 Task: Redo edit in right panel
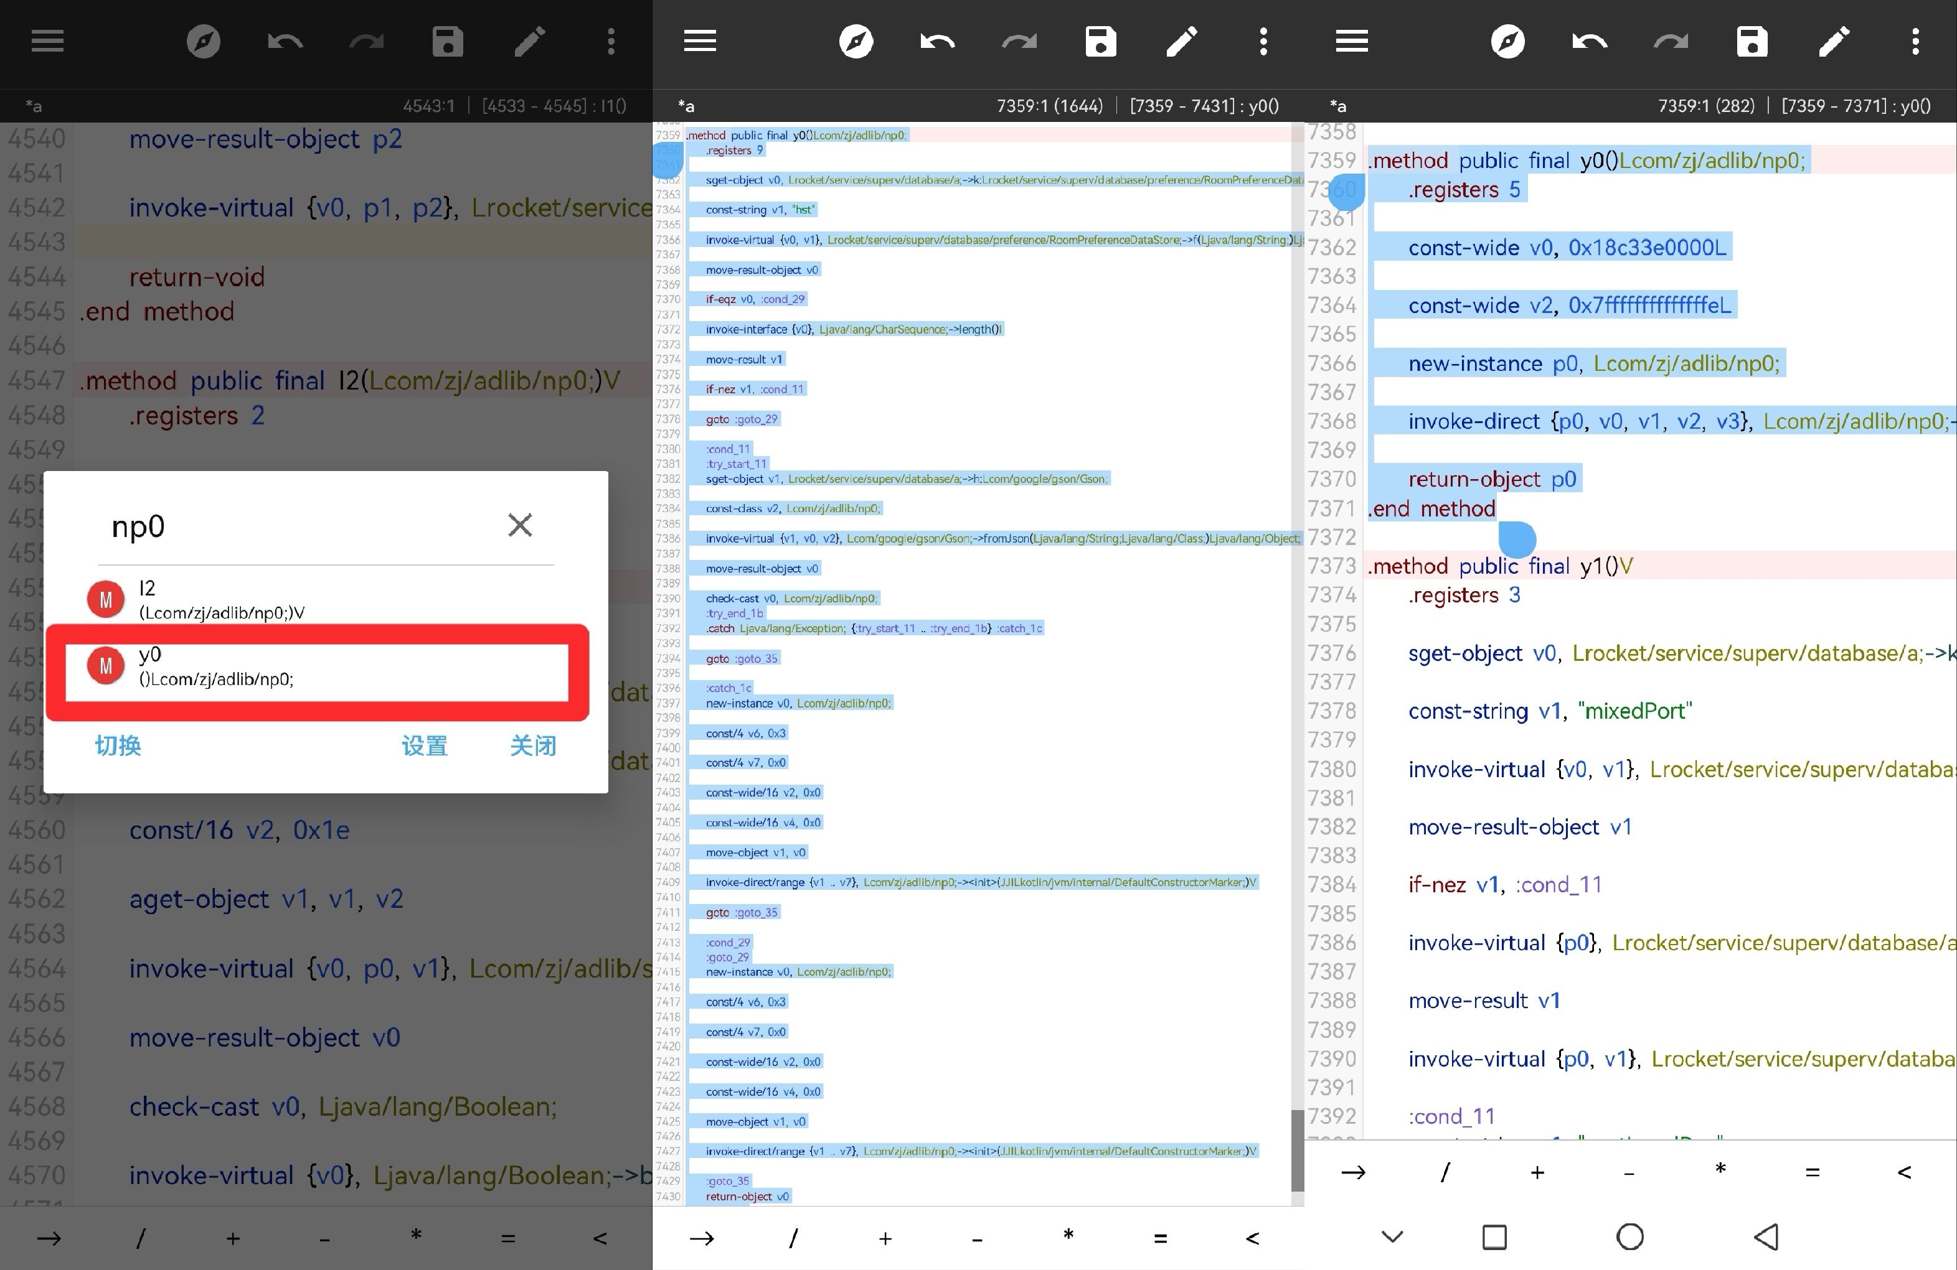coord(1671,41)
